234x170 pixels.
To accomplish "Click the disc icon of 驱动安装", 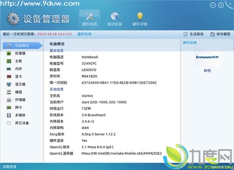I will coord(114,16).
